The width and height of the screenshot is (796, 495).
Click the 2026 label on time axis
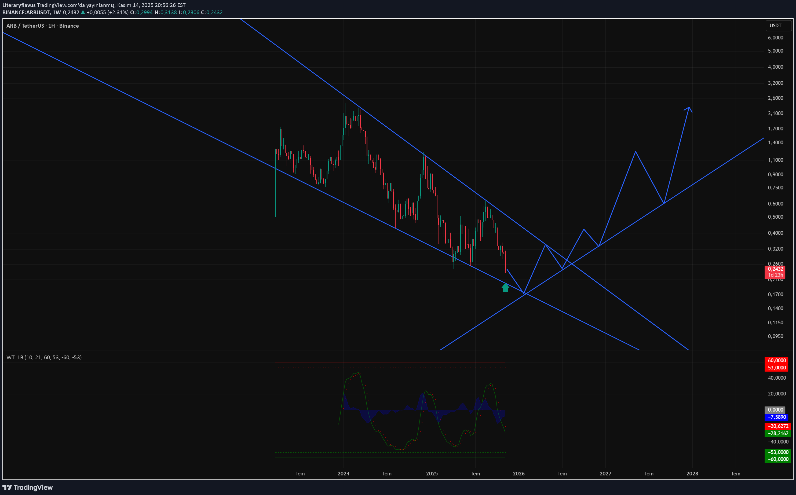519,473
